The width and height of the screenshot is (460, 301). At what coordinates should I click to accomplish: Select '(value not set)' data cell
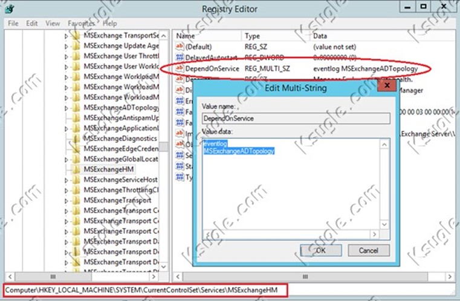(x=334, y=47)
